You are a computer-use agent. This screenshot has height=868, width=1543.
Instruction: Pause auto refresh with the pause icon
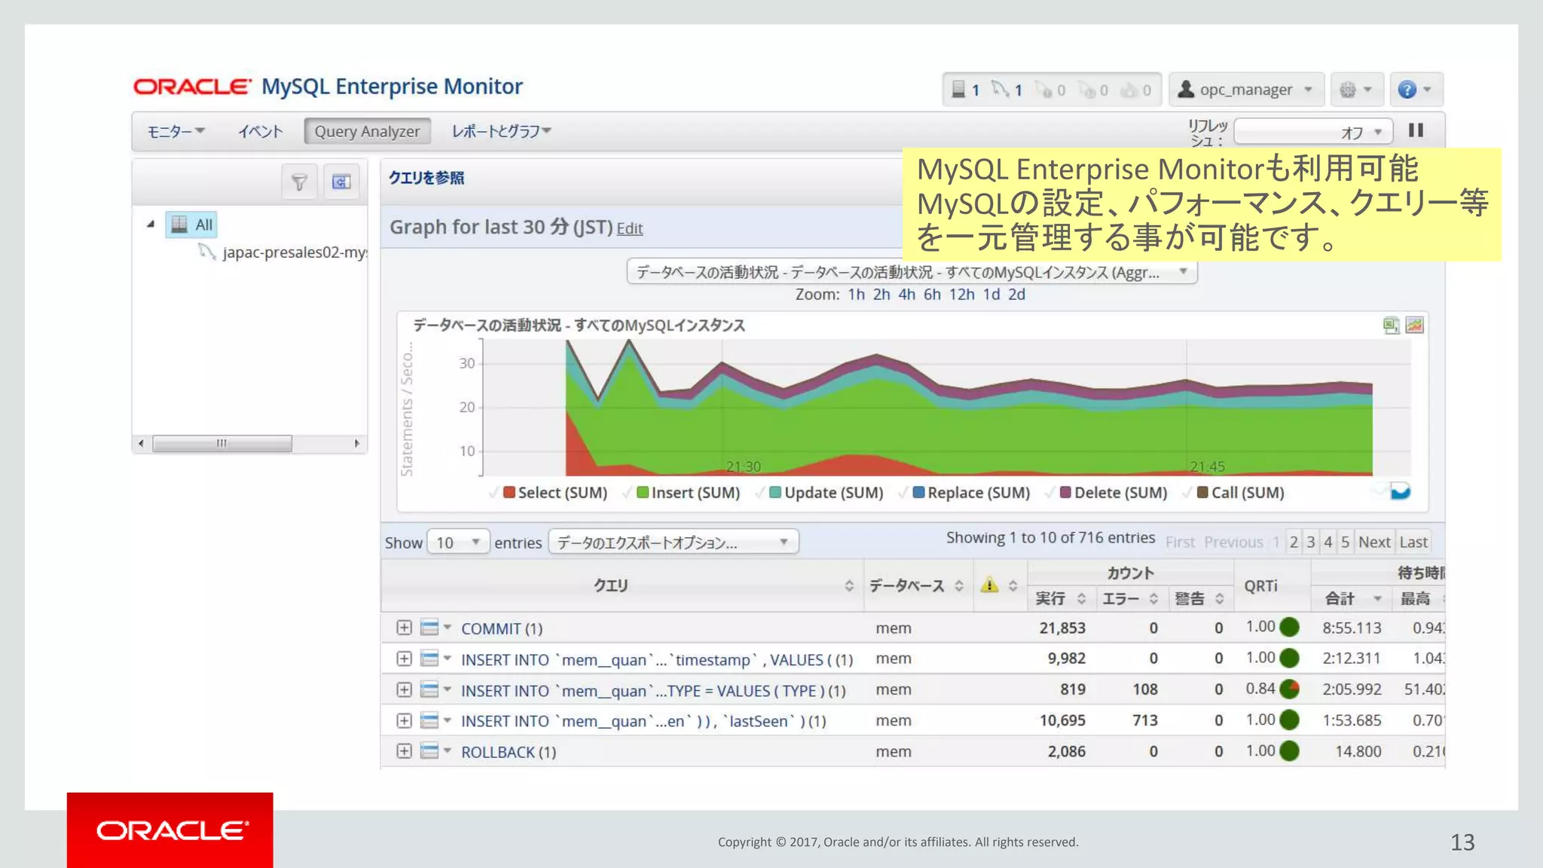[1416, 130]
